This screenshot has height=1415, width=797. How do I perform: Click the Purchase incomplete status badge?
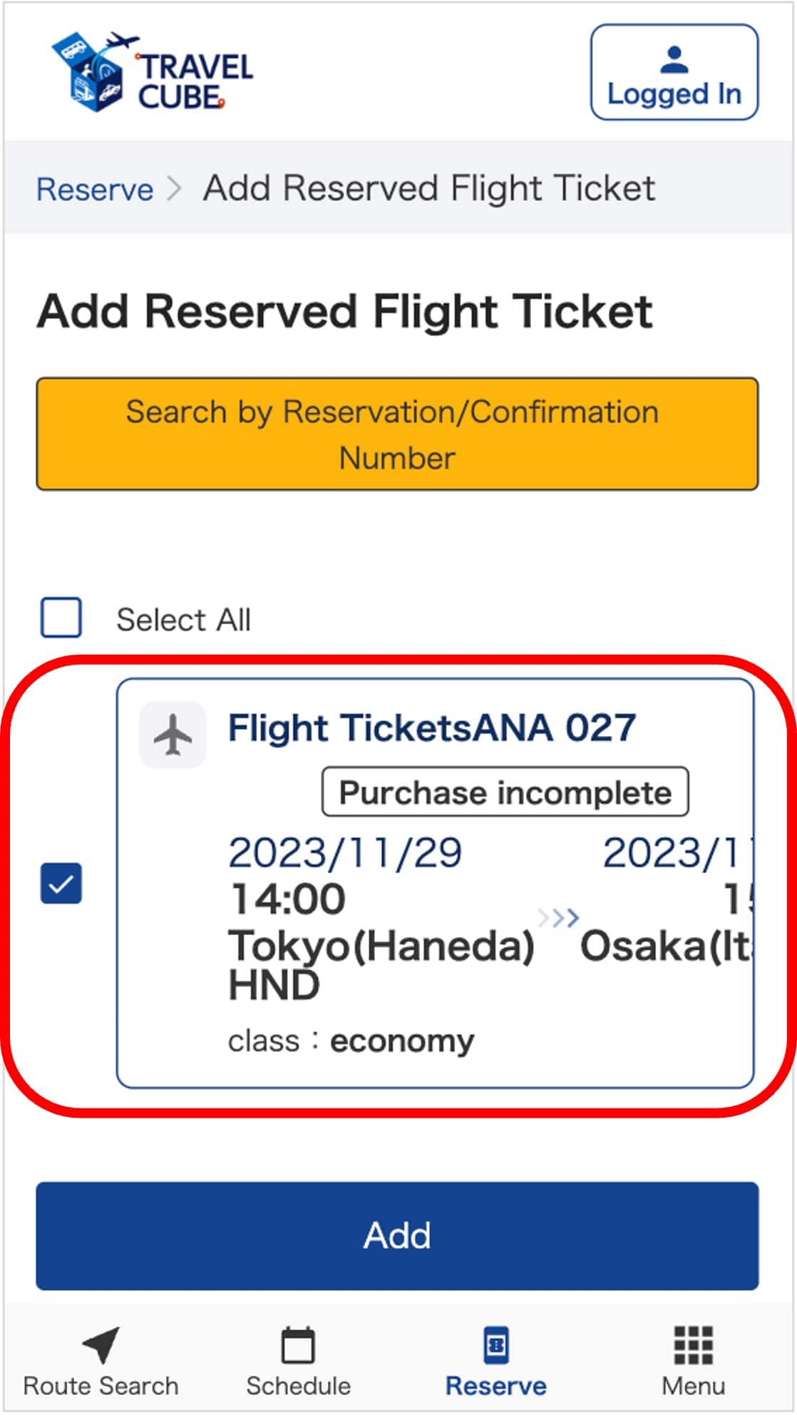pos(505,792)
